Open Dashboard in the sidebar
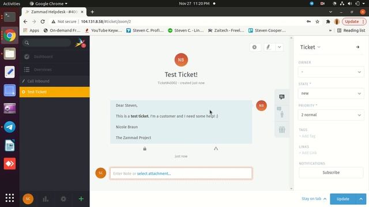Screen dimensions: 369x207 [54, 56]
